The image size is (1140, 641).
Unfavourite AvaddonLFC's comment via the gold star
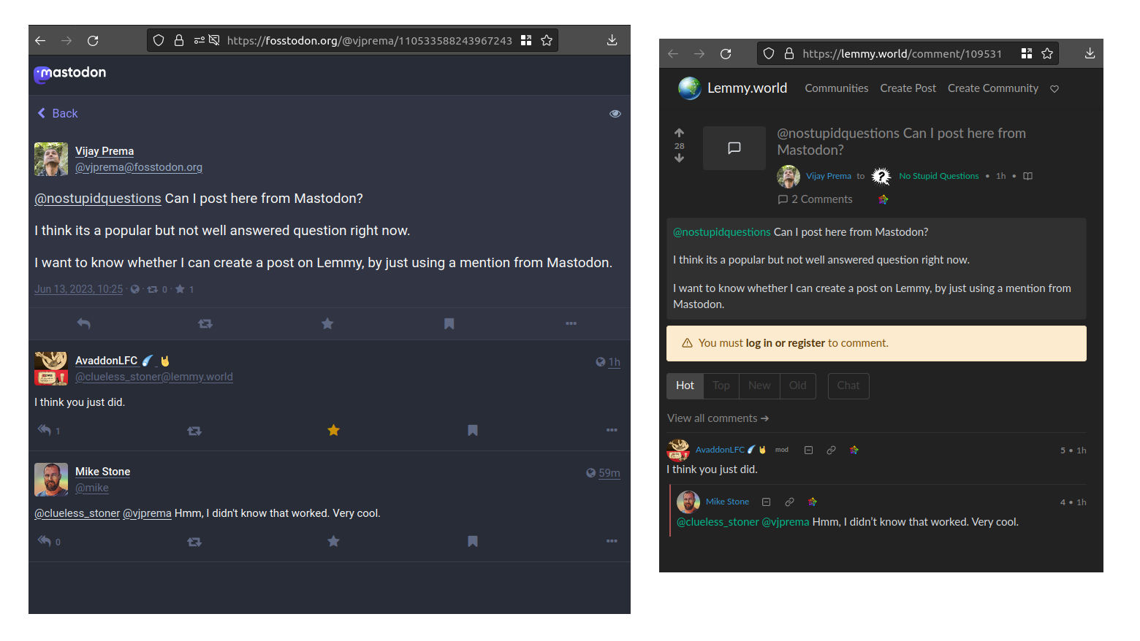coord(333,430)
